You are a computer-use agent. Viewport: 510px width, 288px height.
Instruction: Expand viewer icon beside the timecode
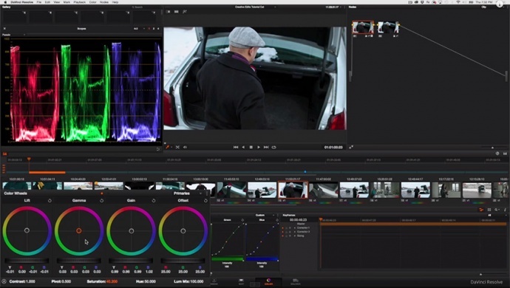351,147
